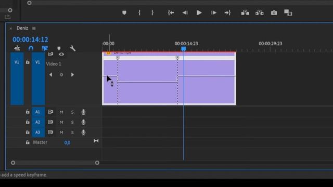Start playback with the Play button
Image resolution: width=333 pixels, height=187 pixels.
point(199,12)
